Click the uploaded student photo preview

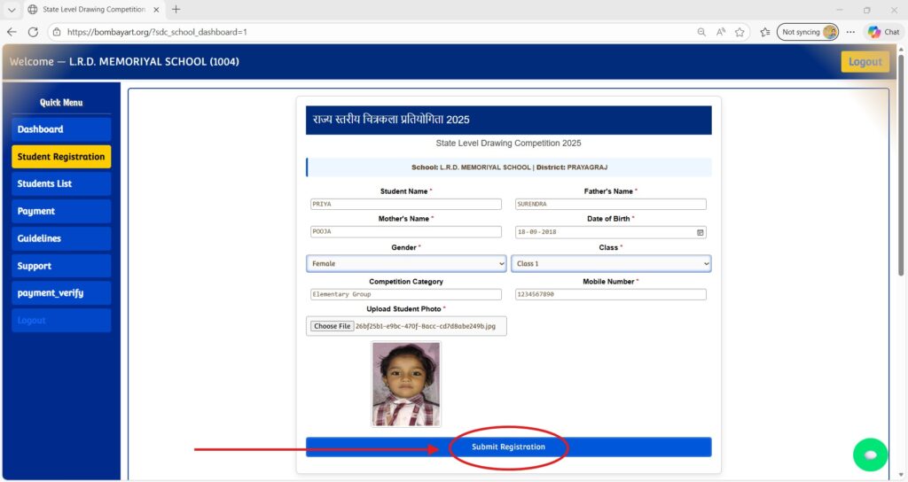pyautogui.click(x=406, y=385)
